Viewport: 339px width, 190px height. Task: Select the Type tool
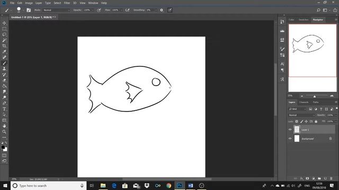pos(4,109)
